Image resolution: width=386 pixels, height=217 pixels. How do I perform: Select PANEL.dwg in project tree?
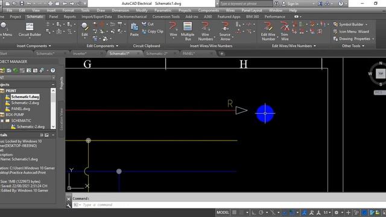(x=21, y=108)
